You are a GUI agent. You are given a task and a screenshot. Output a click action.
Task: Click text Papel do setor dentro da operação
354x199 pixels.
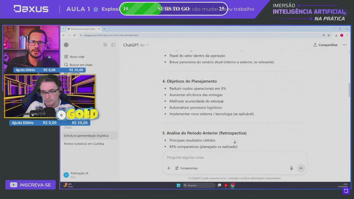(x=197, y=56)
